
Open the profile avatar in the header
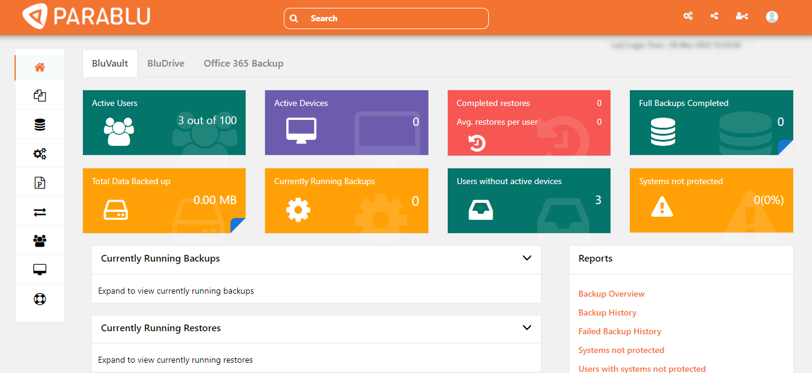772,17
